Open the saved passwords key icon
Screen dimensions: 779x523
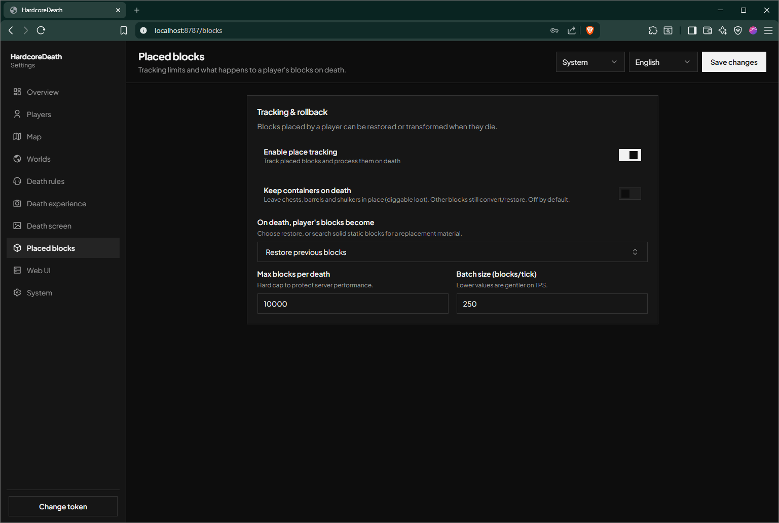[554, 30]
